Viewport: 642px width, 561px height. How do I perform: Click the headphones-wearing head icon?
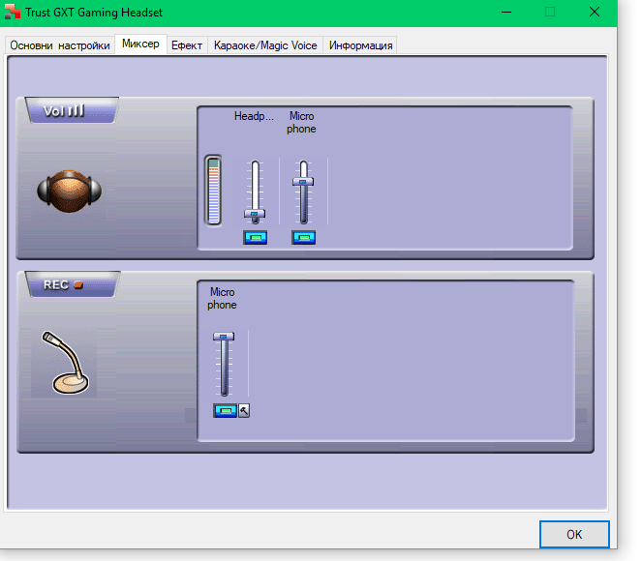point(69,191)
